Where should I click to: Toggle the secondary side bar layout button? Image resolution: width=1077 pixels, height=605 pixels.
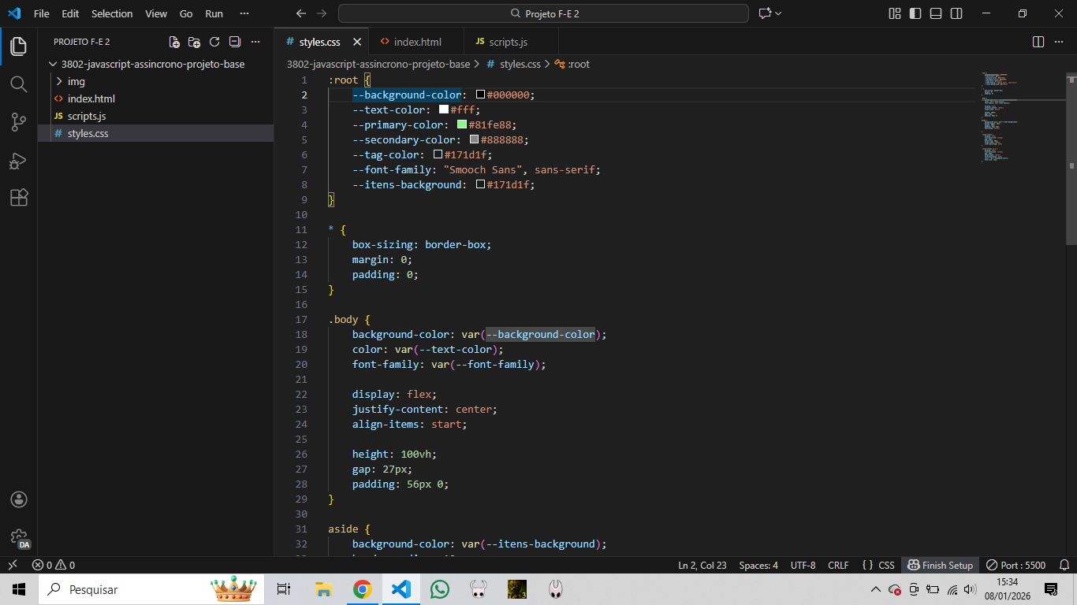(956, 13)
